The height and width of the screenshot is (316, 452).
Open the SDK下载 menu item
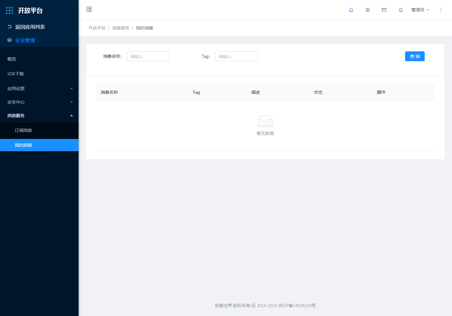point(39,74)
